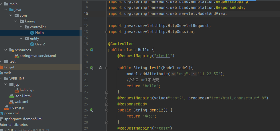Viewport: 280px width, 131px height.
Task: Click the Hello class icon in tree
Action: tap(32, 33)
